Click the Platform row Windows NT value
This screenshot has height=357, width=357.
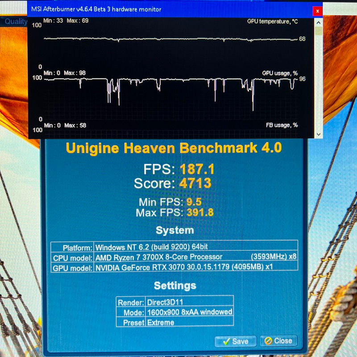[x=152, y=247]
